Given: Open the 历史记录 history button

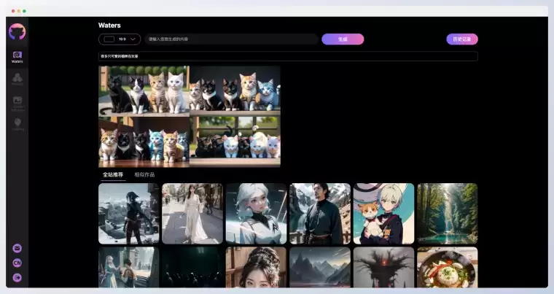Looking at the screenshot, I should point(462,39).
